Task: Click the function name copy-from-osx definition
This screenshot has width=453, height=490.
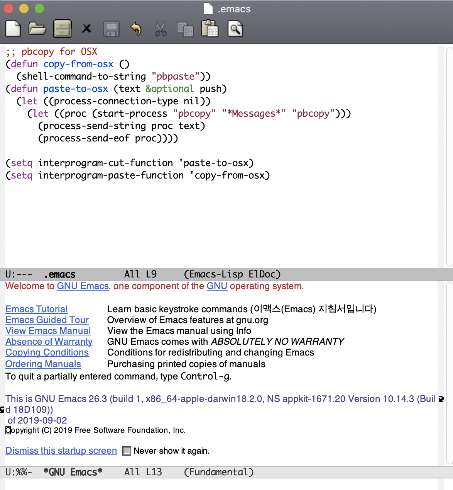Action: click(x=78, y=64)
